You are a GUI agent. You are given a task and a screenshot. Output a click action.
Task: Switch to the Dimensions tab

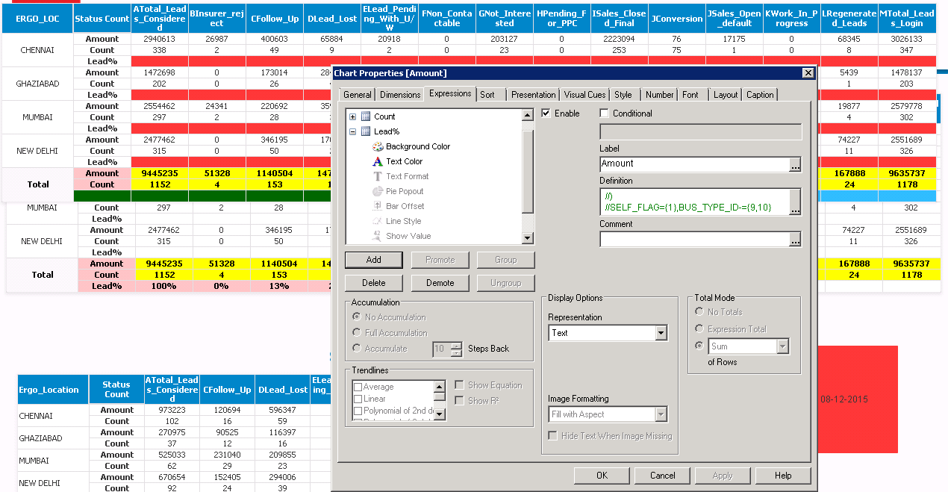(x=400, y=95)
